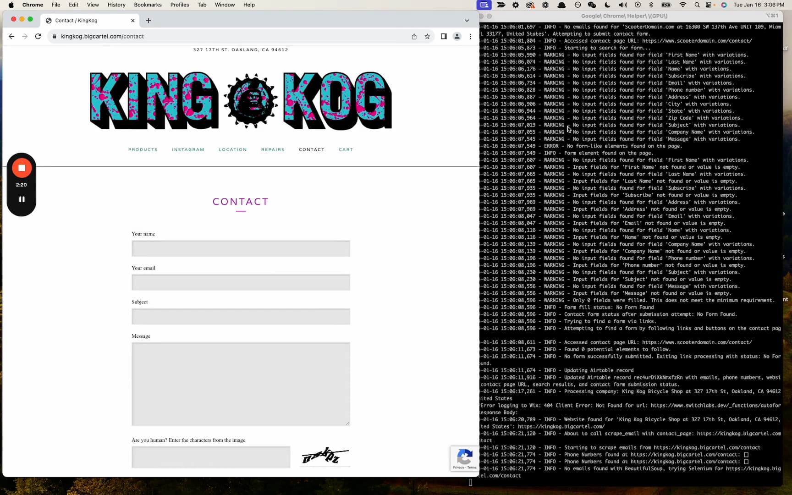The width and height of the screenshot is (792, 495).
Task: Bookmark this page with the star icon
Action: (x=427, y=36)
